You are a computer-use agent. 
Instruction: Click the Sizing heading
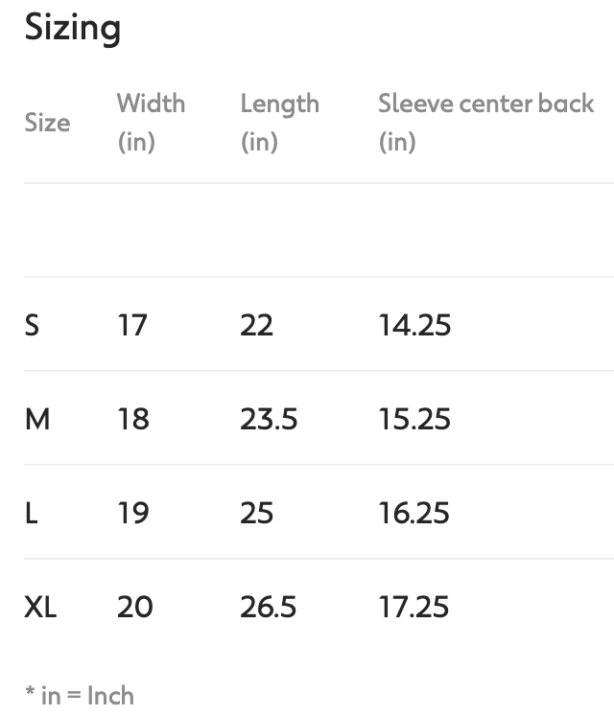click(x=73, y=28)
